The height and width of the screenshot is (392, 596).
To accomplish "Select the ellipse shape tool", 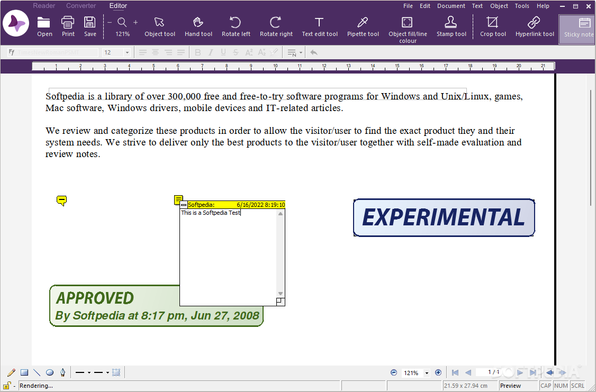I will pyautogui.click(x=50, y=372).
